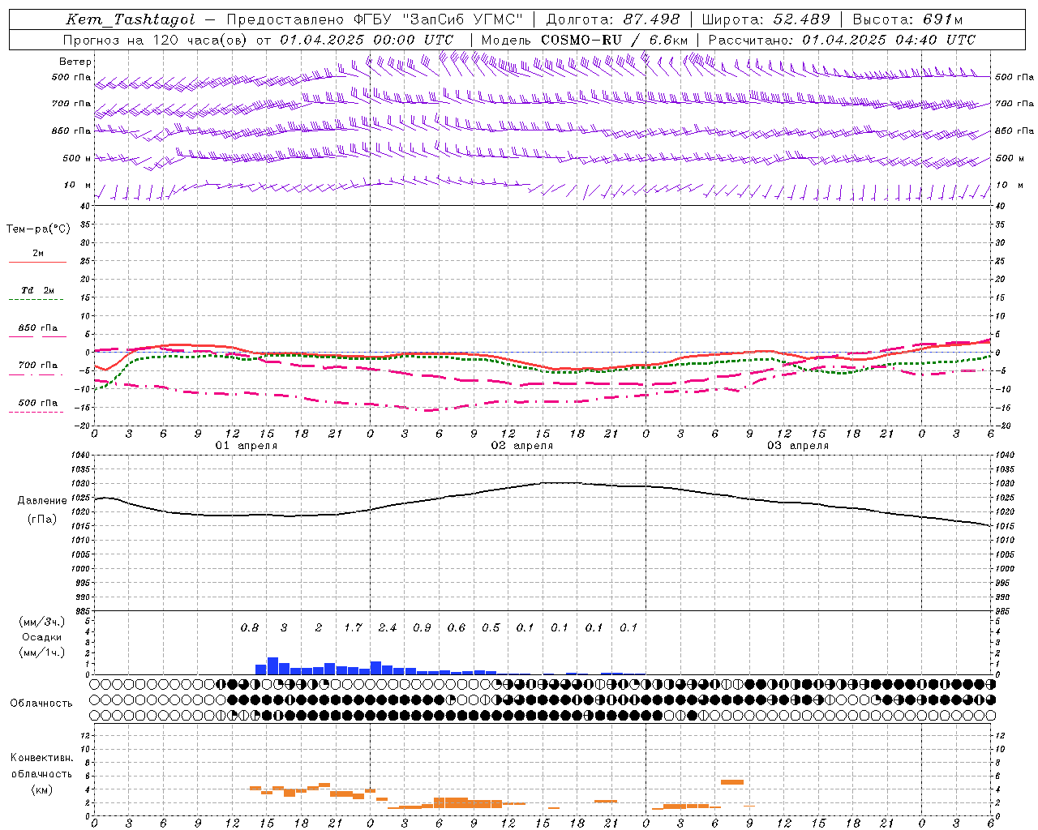1038x830 pixels.
Task: Click the precipitation value "2.4"
Action: point(388,628)
